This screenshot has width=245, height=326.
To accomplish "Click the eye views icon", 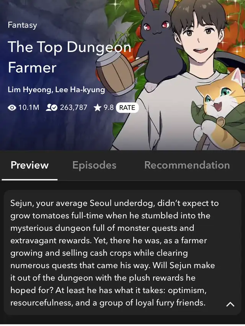I will [12, 108].
